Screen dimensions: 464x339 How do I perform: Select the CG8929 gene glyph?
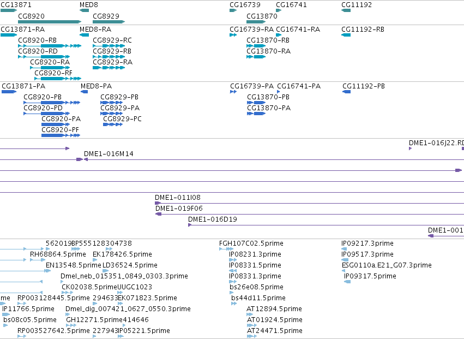click(109, 22)
